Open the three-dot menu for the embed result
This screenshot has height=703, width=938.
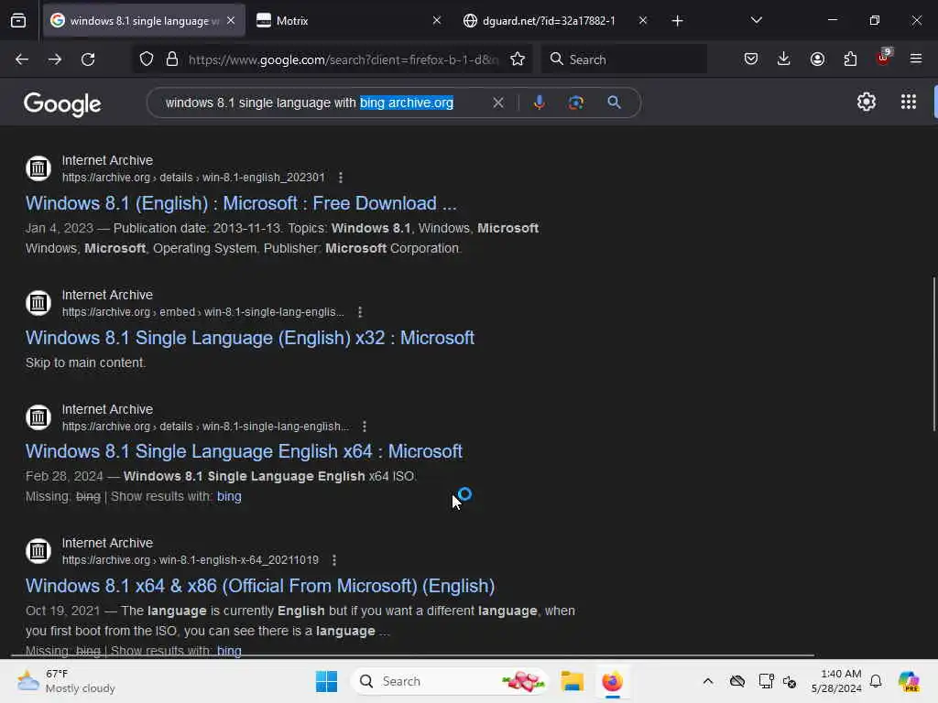pos(359,312)
